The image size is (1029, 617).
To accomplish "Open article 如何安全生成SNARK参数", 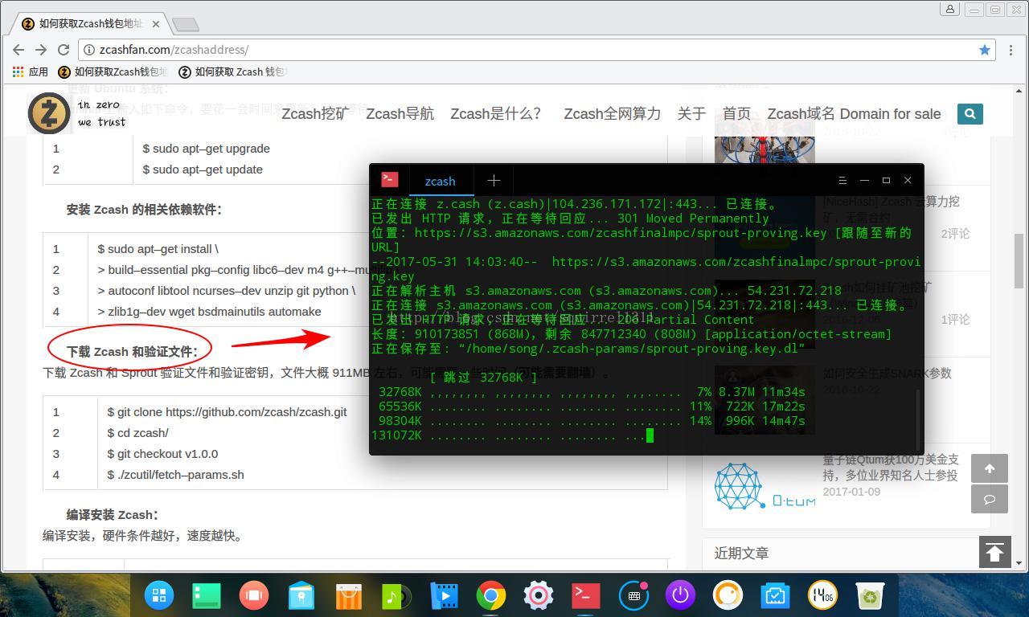I will (x=887, y=373).
